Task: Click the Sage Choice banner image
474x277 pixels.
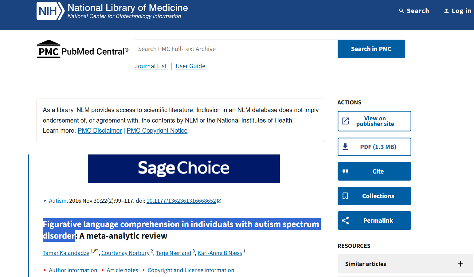Action: point(184,169)
